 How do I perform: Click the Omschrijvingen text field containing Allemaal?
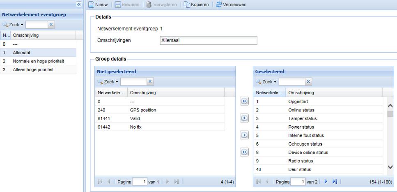pos(209,40)
